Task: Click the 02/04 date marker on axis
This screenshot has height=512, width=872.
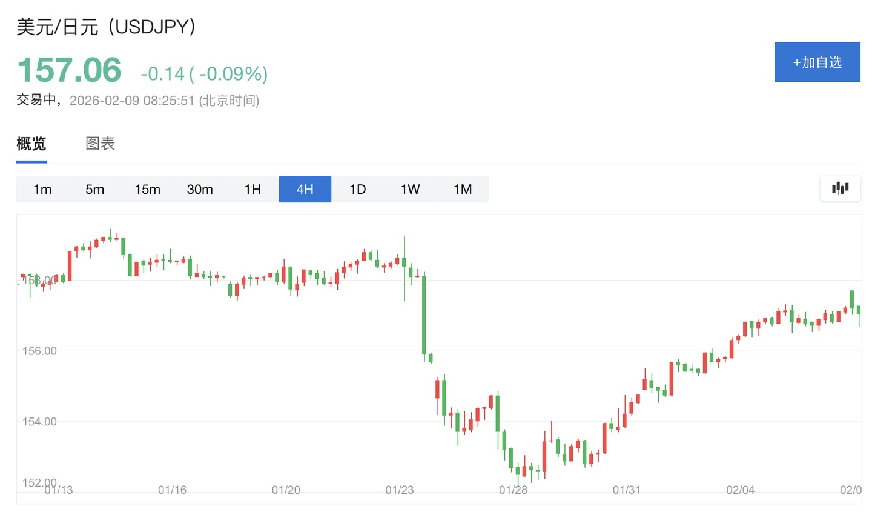Action: click(740, 490)
